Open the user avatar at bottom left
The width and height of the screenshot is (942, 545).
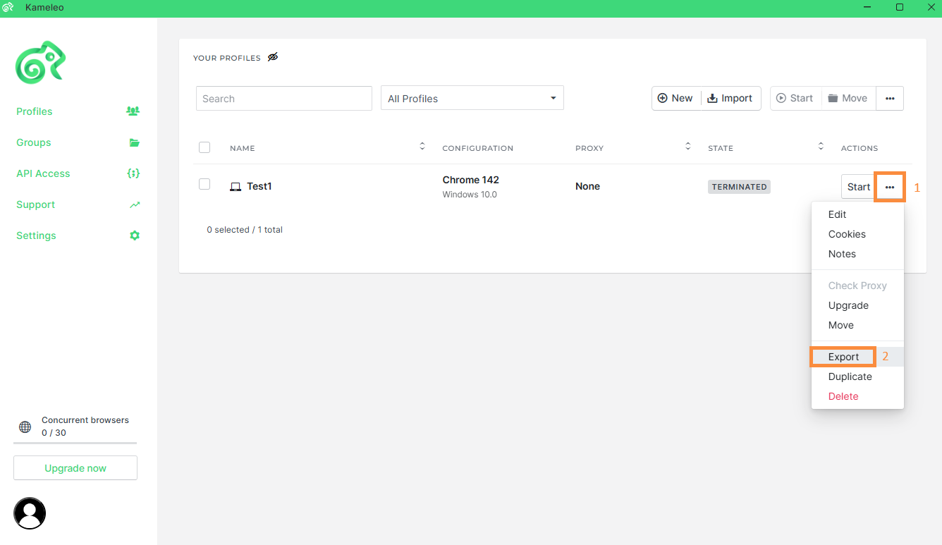[x=30, y=513]
